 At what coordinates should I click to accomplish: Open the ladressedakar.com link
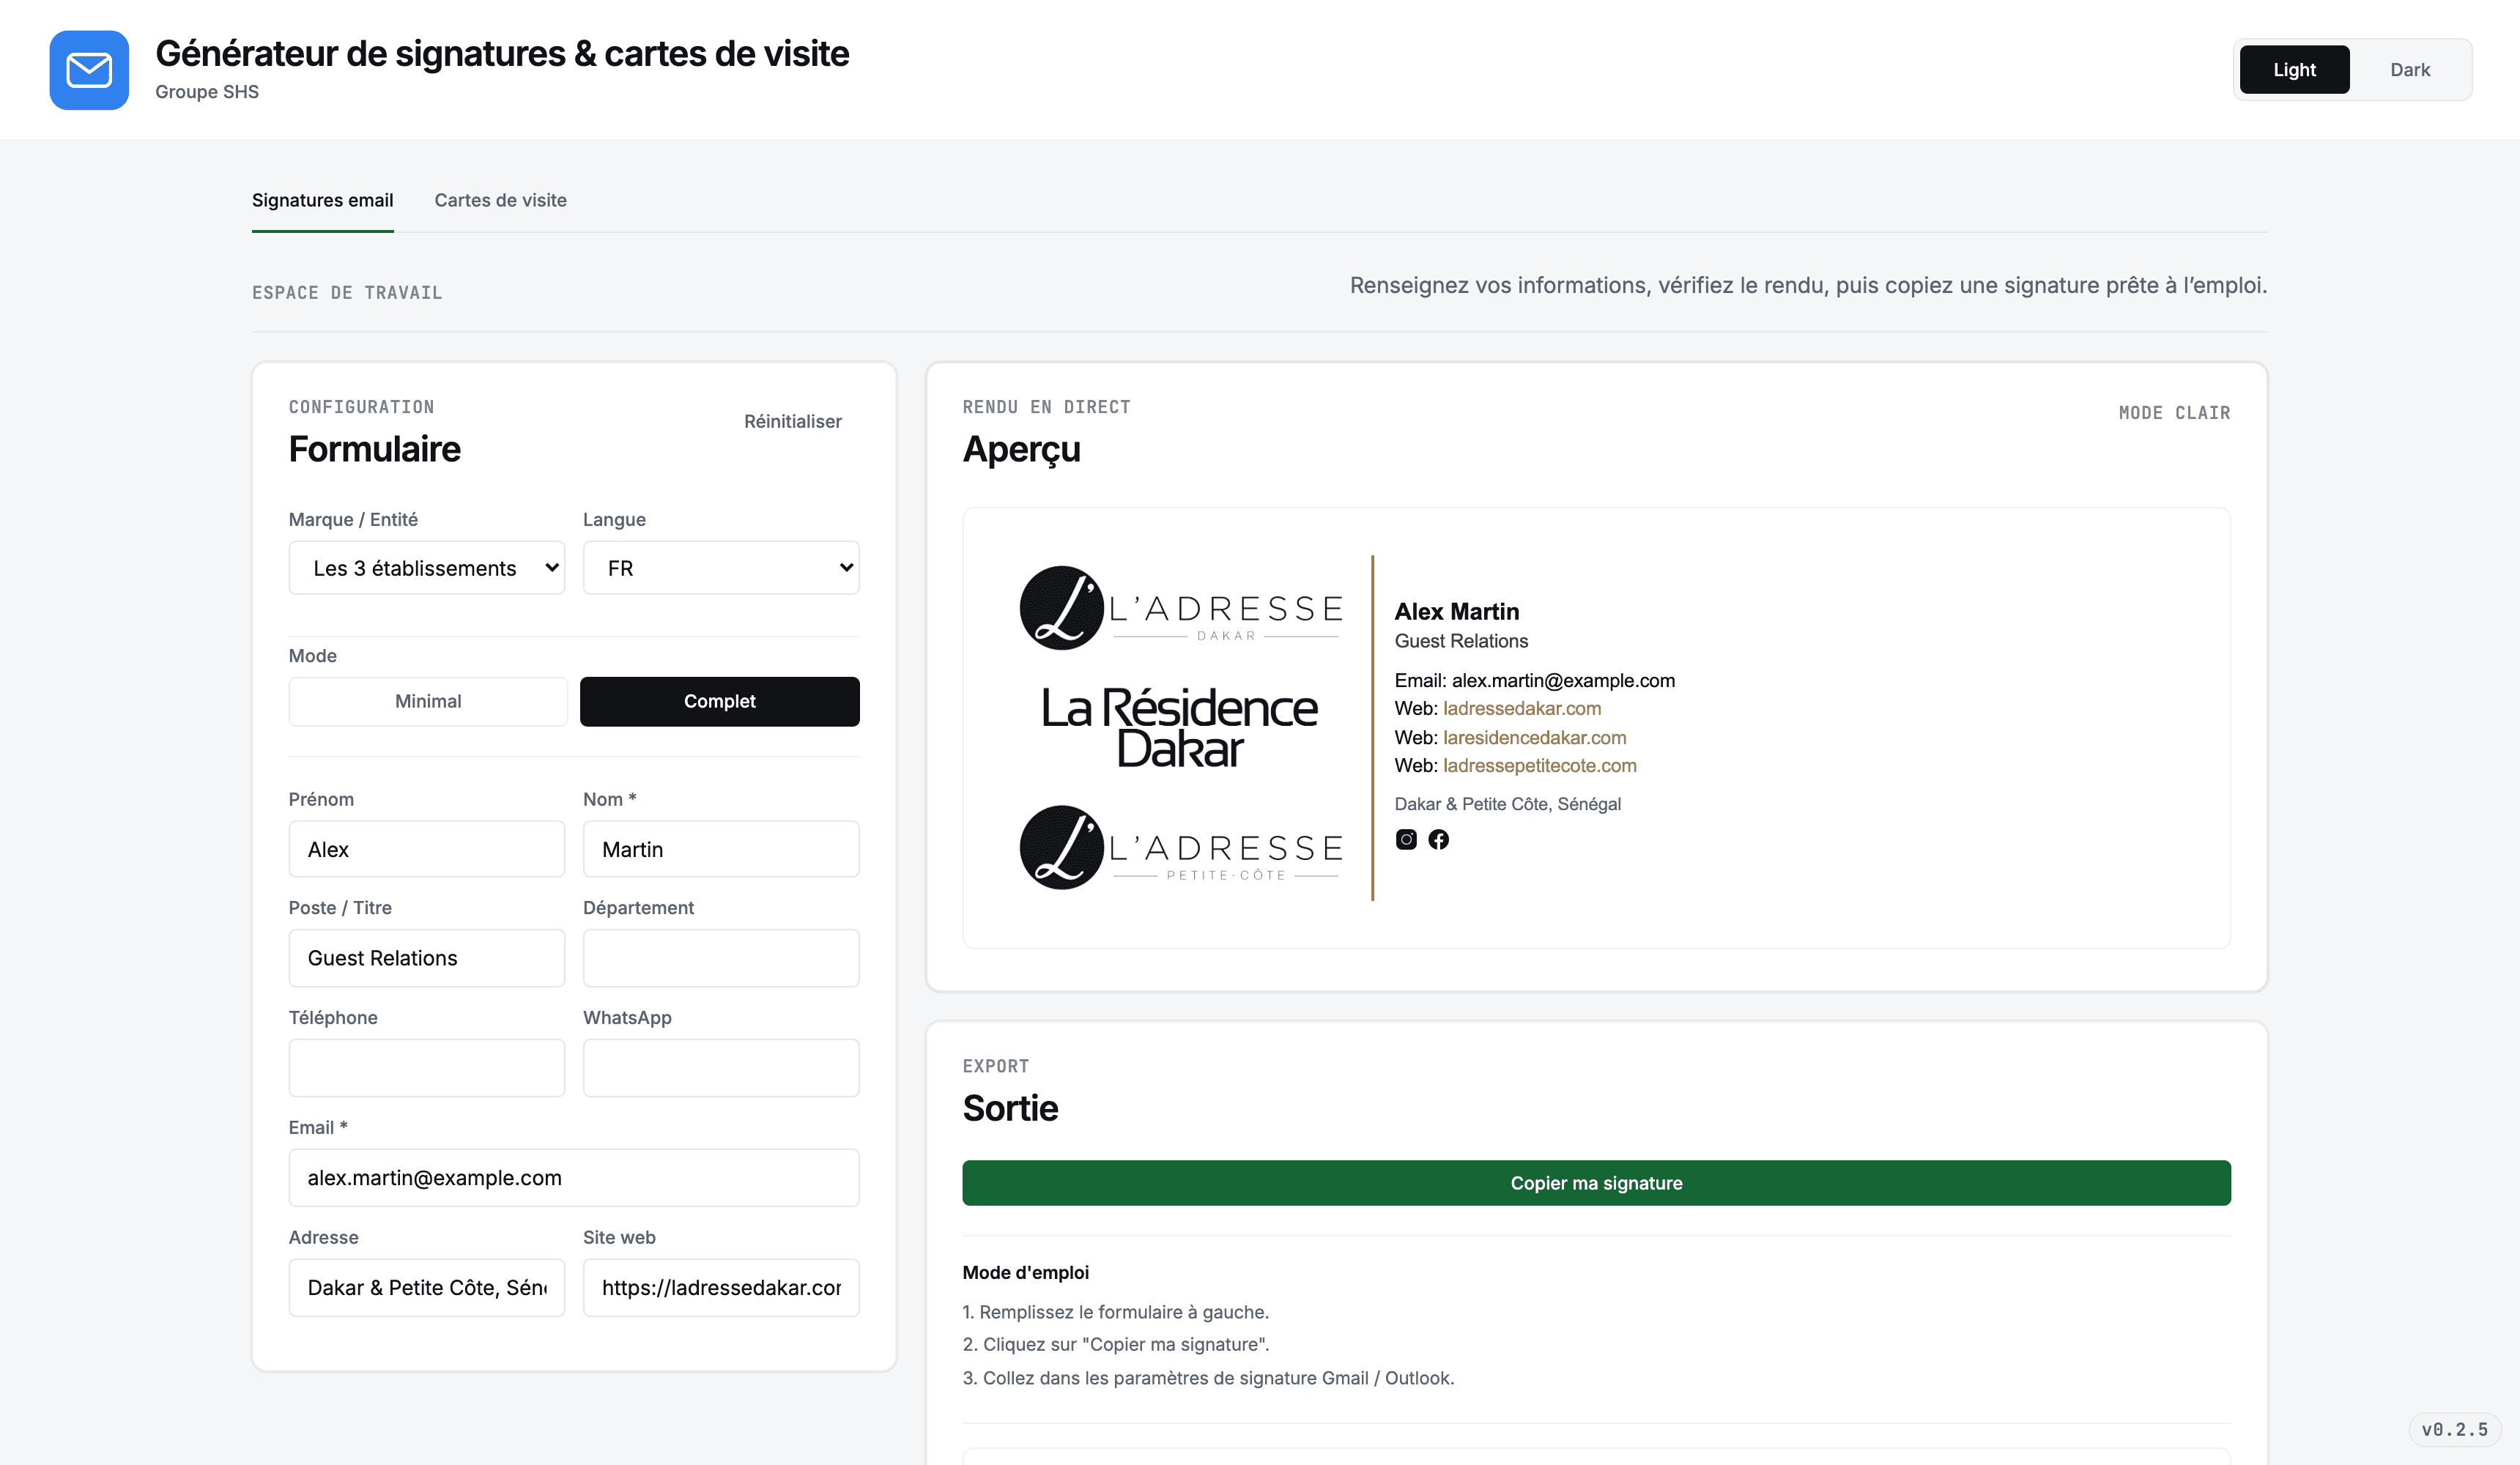[1522, 708]
